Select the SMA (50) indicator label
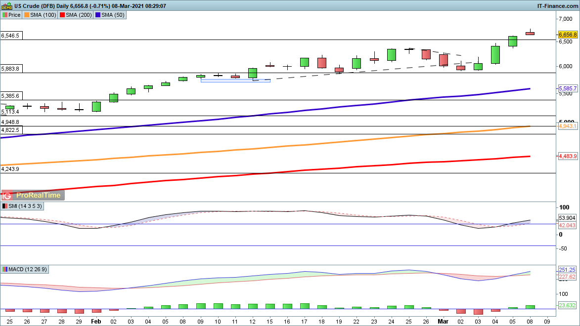The image size is (580, 326). pos(110,15)
